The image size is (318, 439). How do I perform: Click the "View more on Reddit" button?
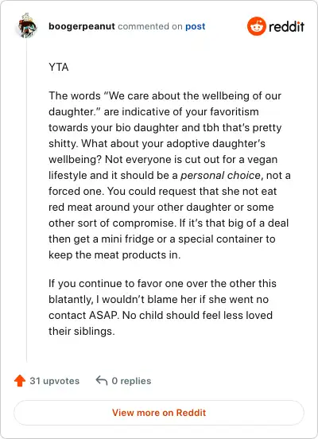159,413
